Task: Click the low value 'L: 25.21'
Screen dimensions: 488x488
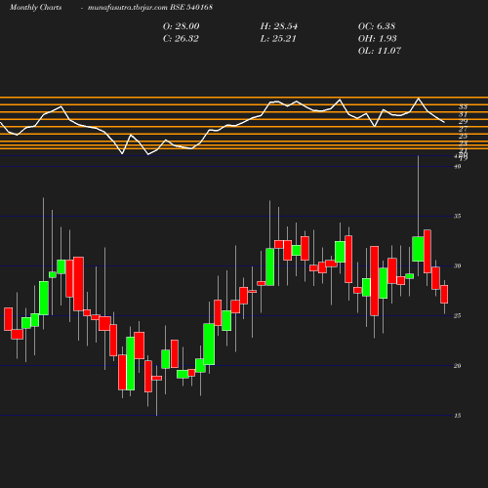Action: (278, 39)
